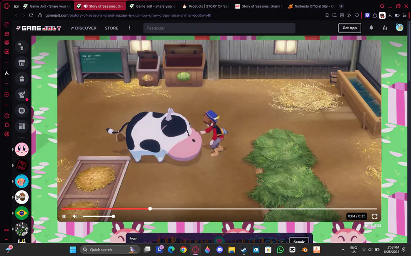Open site security lock info
Screen dimensions: 411x256
click(x=40, y=15)
